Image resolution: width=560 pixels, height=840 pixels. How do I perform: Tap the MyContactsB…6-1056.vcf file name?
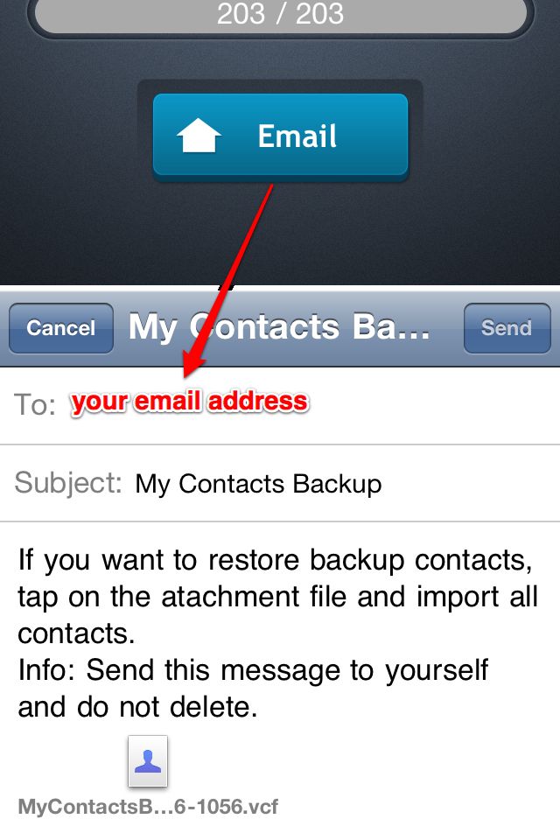pos(148,806)
